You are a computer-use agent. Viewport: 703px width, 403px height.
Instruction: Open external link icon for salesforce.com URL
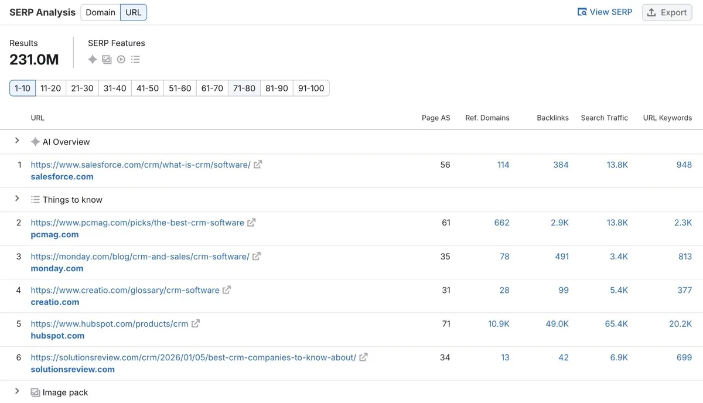click(x=258, y=165)
